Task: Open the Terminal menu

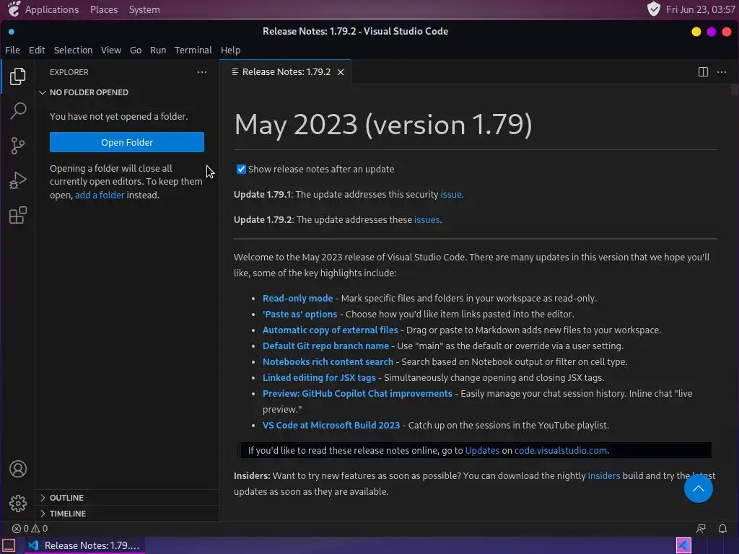Action: coord(193,50)
